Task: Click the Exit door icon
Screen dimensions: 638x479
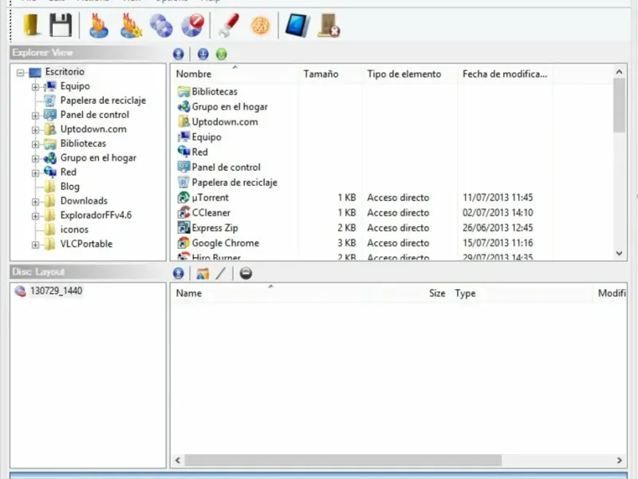Action: (x=329, y=26)
